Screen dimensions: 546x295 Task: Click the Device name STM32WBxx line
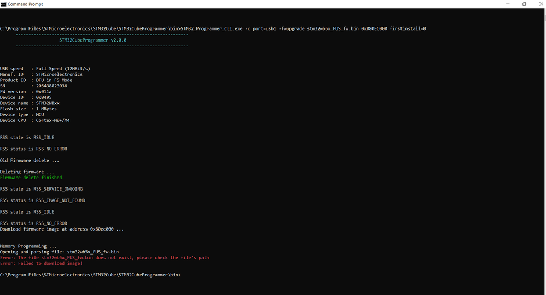(x=30, y=103)
